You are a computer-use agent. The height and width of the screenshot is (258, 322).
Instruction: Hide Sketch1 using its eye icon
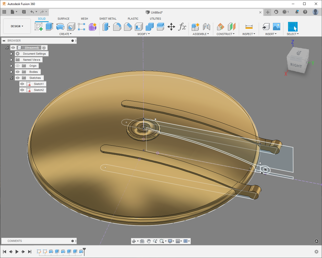[22, 84]
